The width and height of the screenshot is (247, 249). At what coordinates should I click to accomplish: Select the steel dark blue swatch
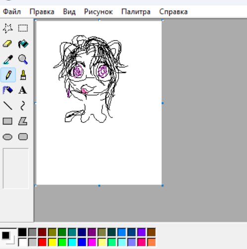[131, 232]
